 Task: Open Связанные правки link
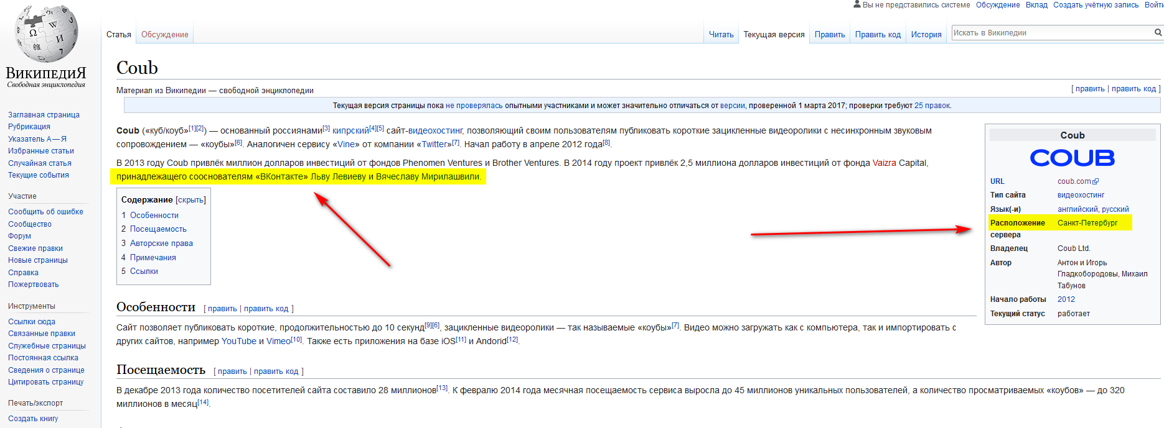(x=42, y=334)
